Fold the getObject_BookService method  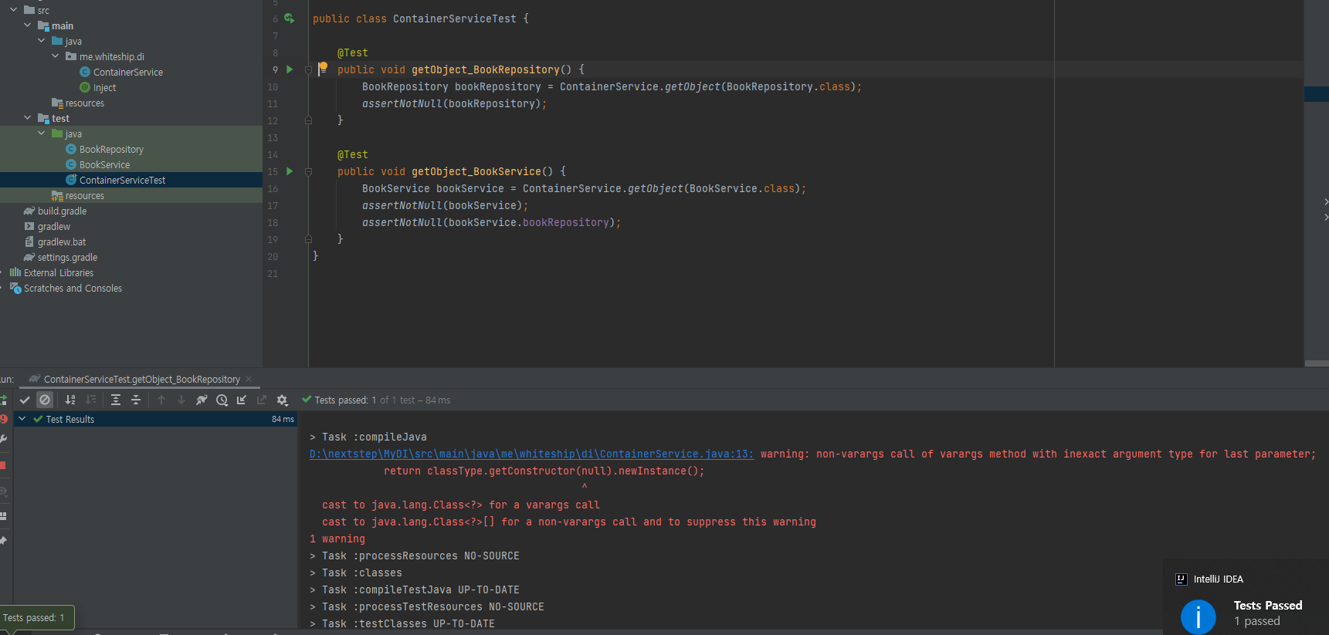pos(308,171)
